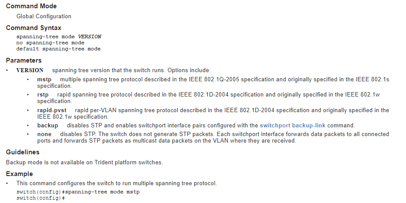Click the none option term
The image size is (406, 203).
(x=44, y=134)
